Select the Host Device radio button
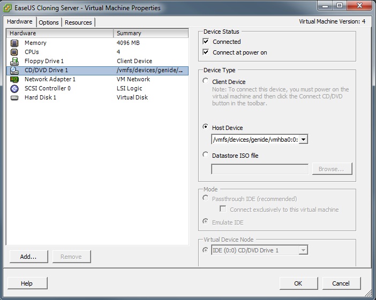 tap(206, 127)
